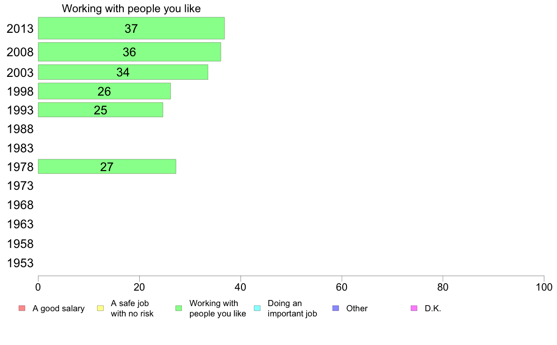Click the chart title Working with people you like

point(131,8)
